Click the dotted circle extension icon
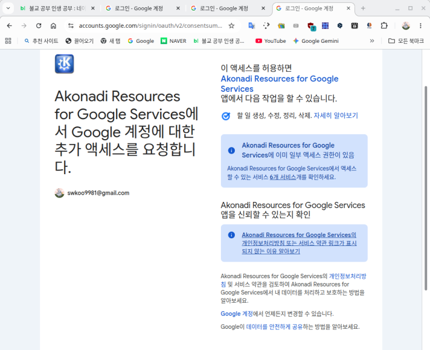The height and width of the screenshot is (350, 430). click(266, 26)
